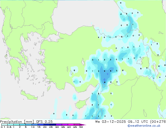
Task: Click the forecast date 'We 03-12-2025' text
Action: click(x=110, y=122)
